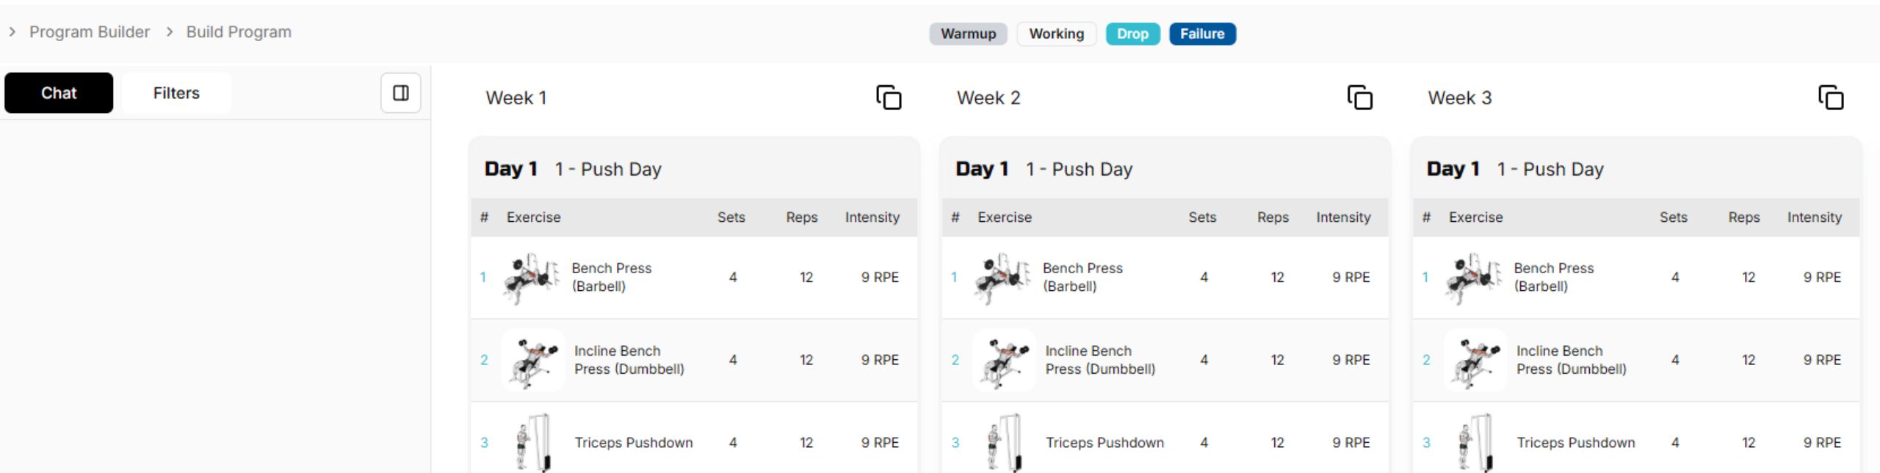Click Week 3 Bench Press reps value
The height and width of the screenshot is (473, 1880).
[x=1749, y=278]
